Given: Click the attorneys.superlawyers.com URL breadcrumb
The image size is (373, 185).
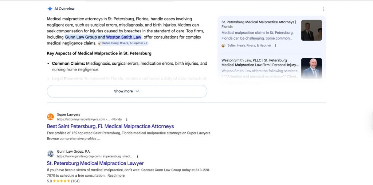Looking at the screenshot, I should pos(89,119).
